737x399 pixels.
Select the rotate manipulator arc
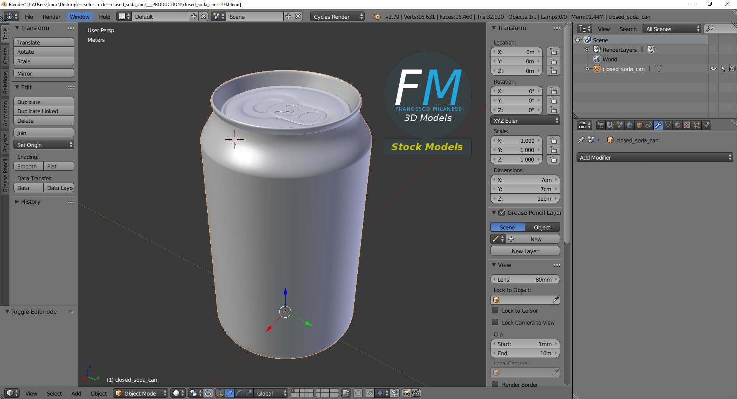(x=239, y=393)
